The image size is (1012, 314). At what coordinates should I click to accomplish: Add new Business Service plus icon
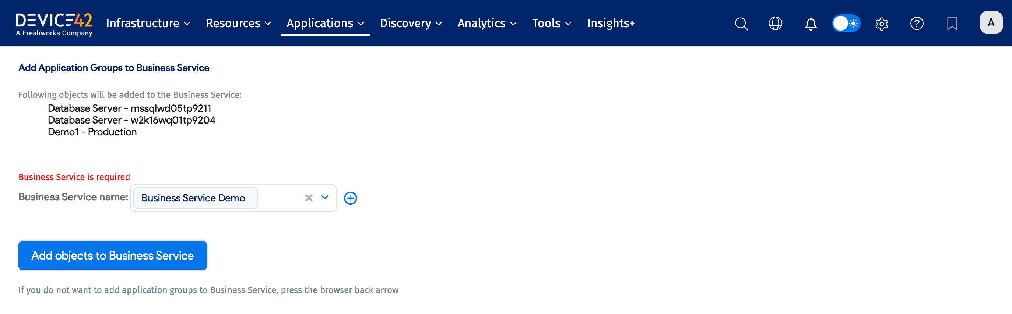(x=351, y=198)
